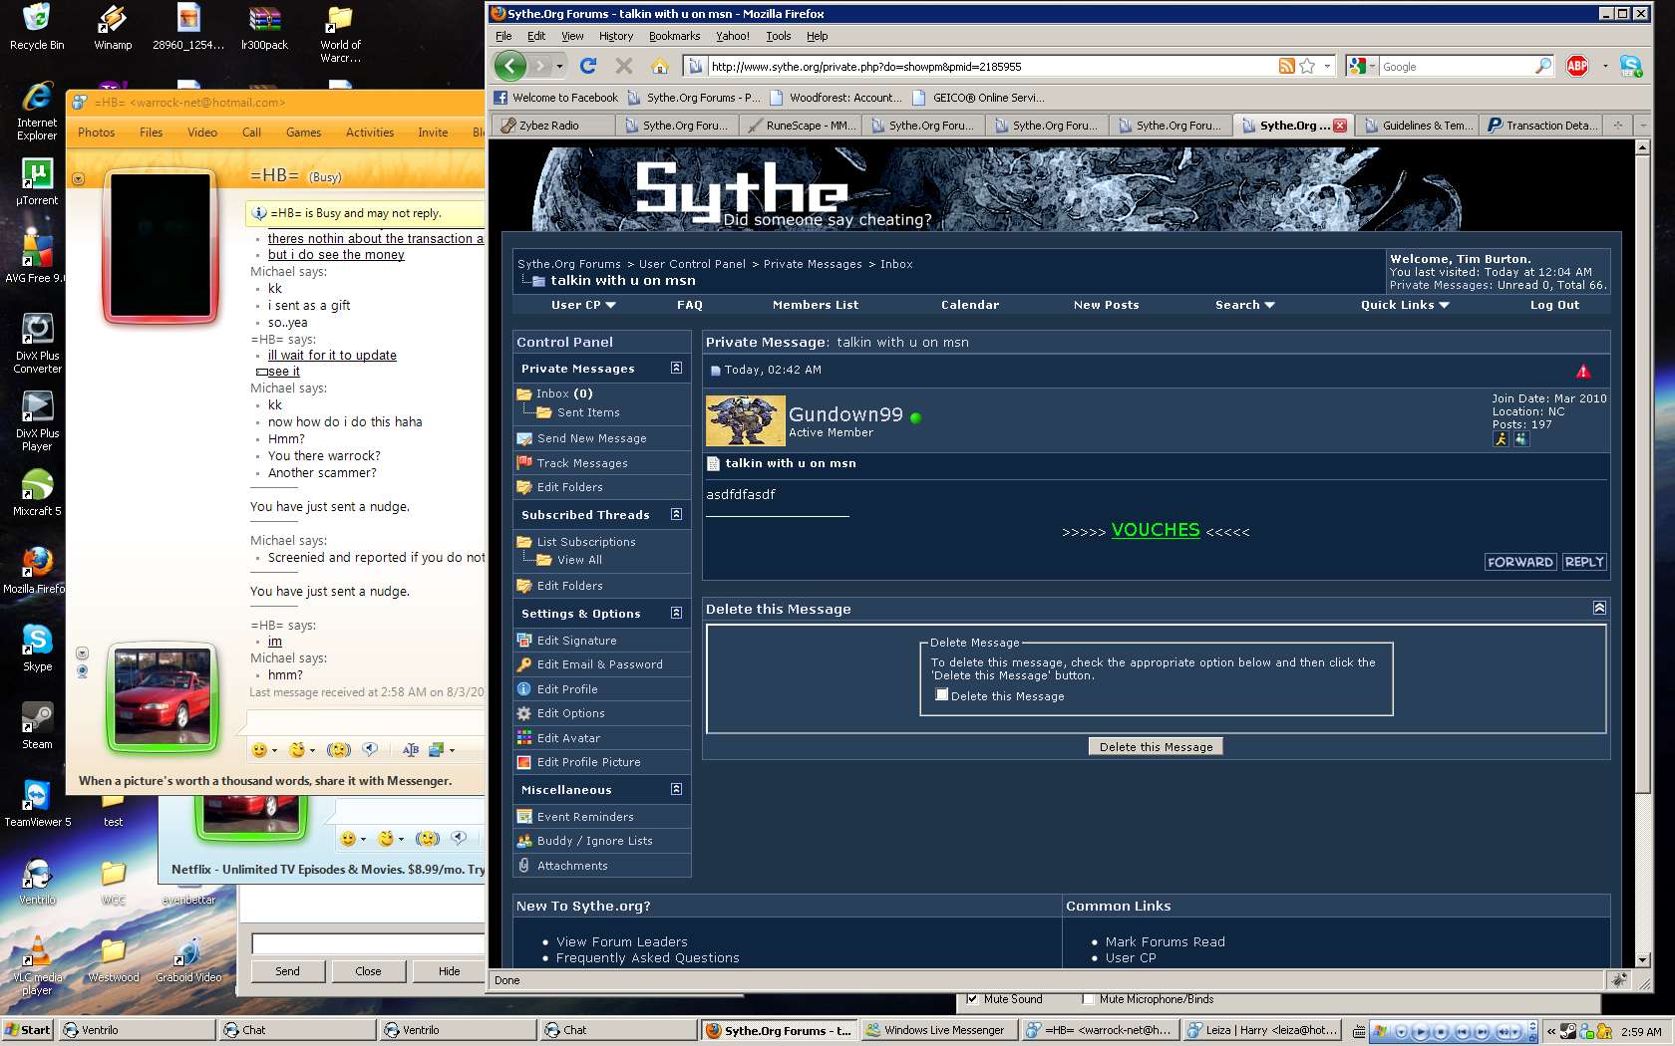Open the Recycle Bin desktop icon
The width and height of the screenshot is (1675, 1046).
[37, 27]
